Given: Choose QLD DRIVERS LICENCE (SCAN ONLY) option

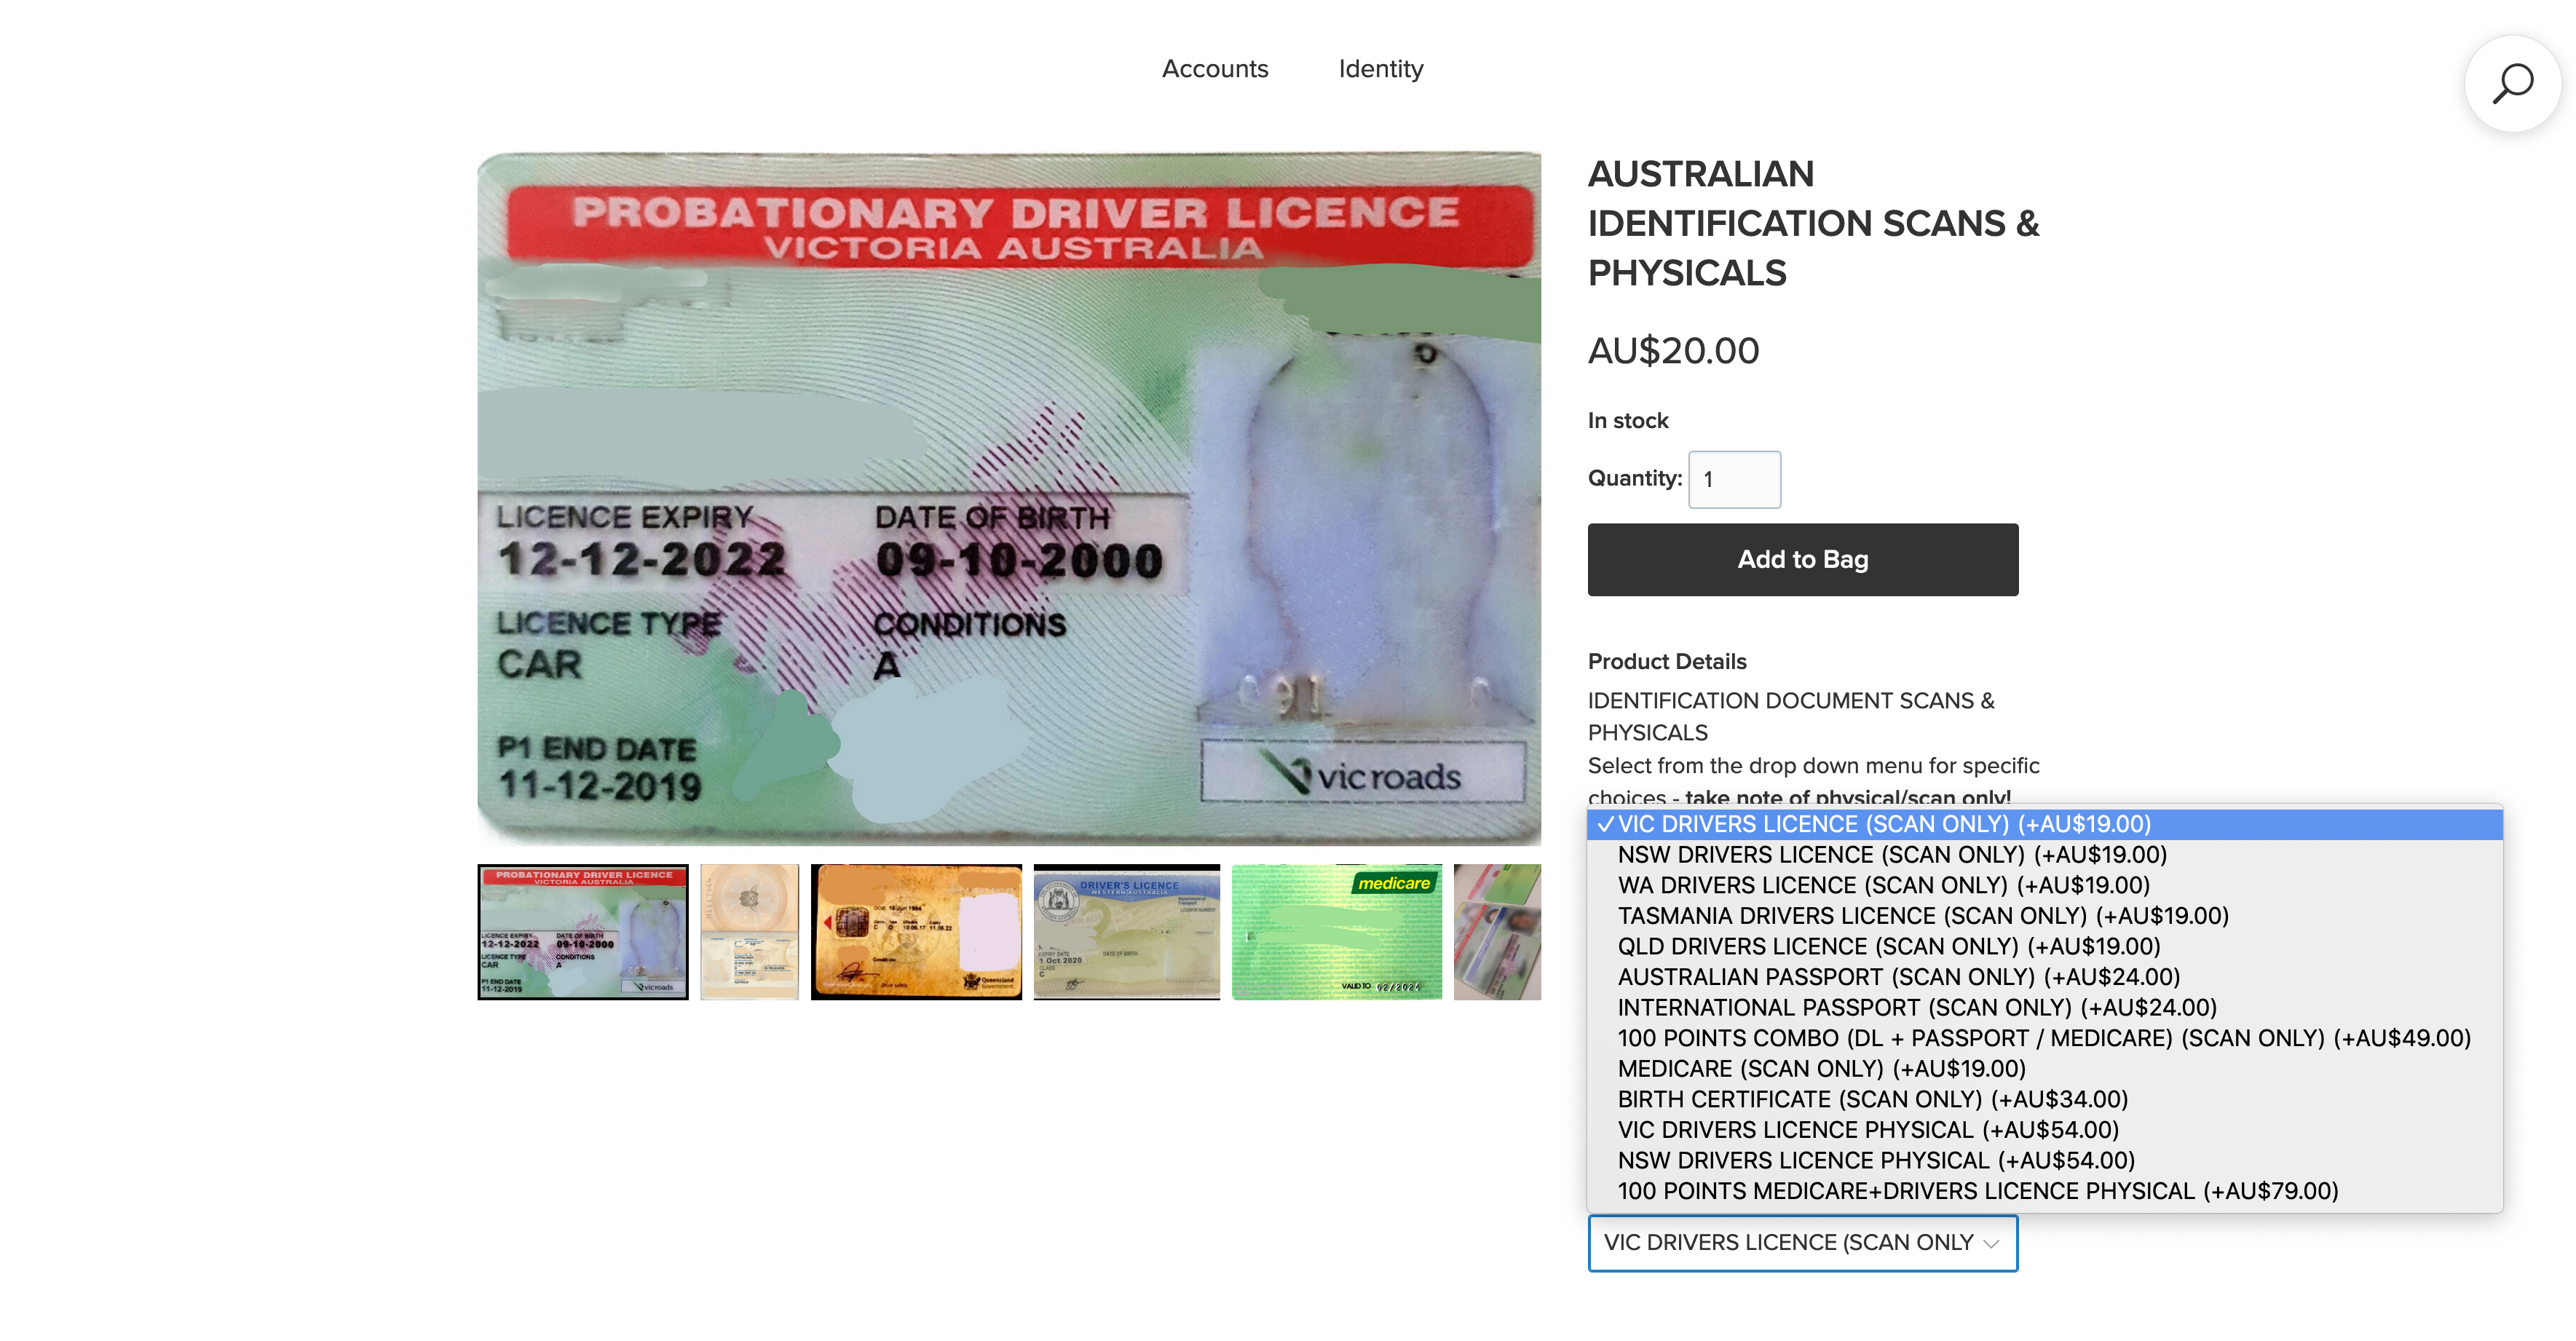Looking at the screenshot, I should point(1888,946).
